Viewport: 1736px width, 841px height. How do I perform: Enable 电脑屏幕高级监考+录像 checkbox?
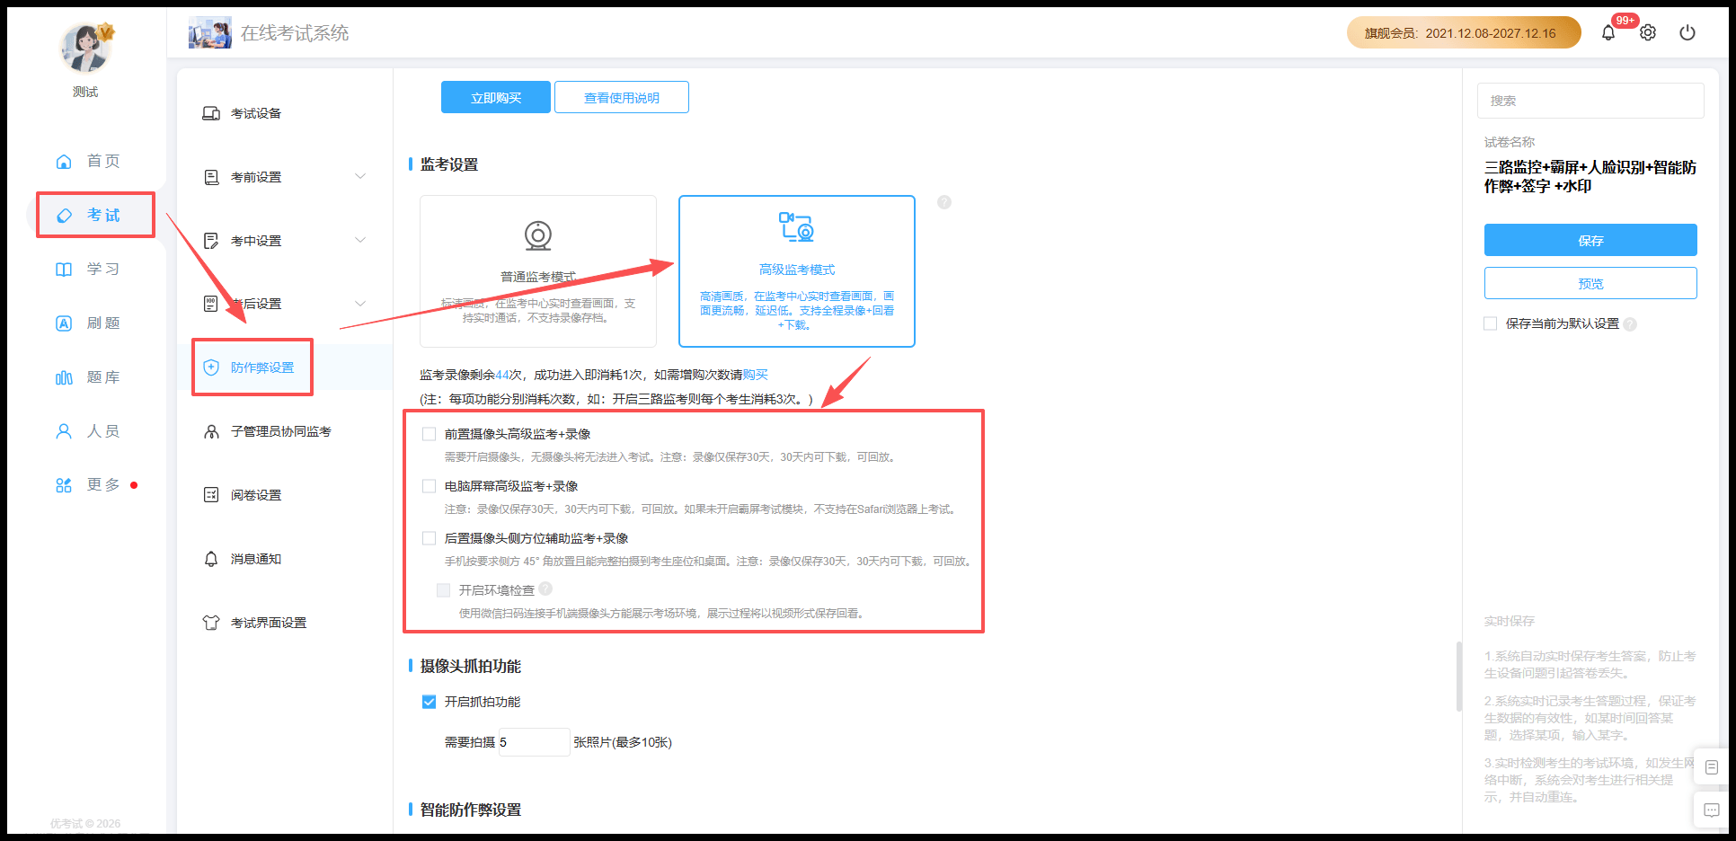(430, 486)
